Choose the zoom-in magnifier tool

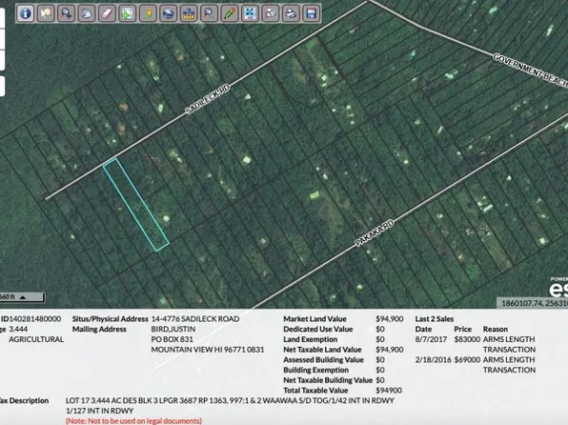[67, 13]
